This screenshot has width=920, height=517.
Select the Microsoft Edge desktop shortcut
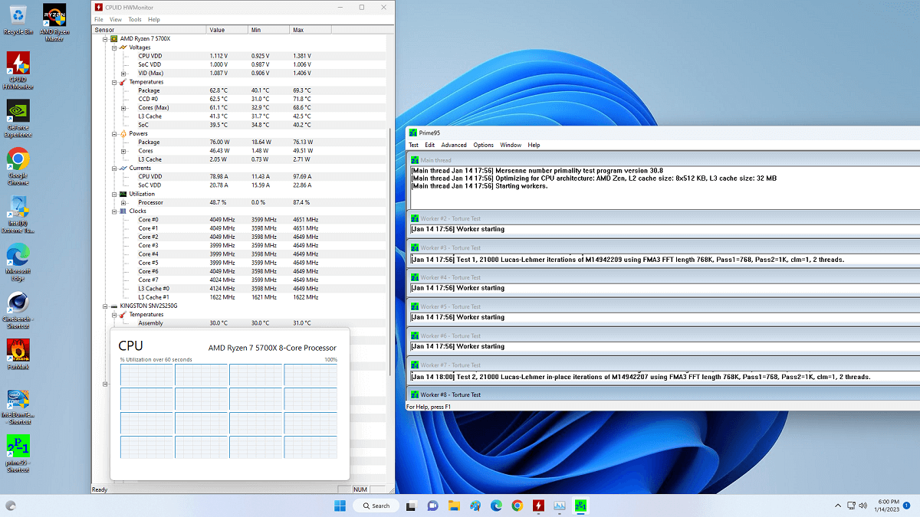tap(18, 263)
